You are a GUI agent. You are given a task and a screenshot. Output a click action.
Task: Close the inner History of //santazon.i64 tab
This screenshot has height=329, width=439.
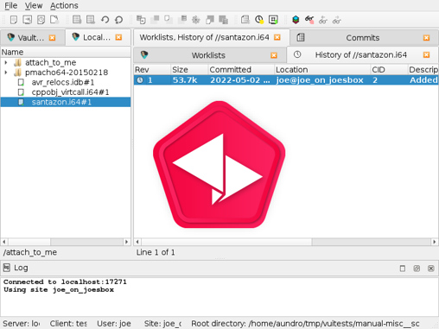pos(427,54)
